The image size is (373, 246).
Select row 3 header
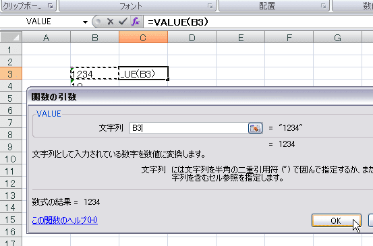point(11,73)
